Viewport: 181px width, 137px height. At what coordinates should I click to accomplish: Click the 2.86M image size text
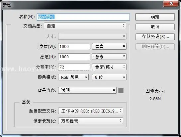[155, 99]
